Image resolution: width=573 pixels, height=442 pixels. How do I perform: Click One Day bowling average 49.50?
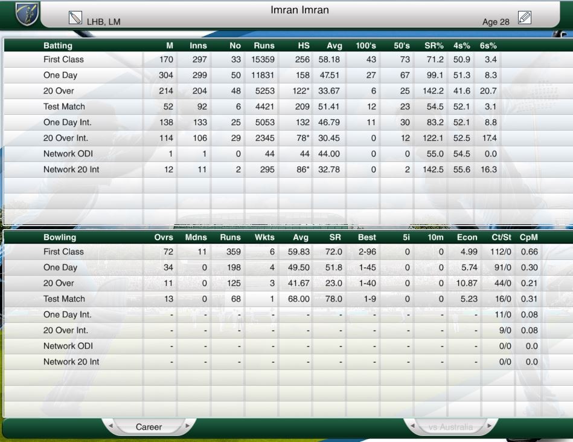pyautogui.click(x=298, y=267)
